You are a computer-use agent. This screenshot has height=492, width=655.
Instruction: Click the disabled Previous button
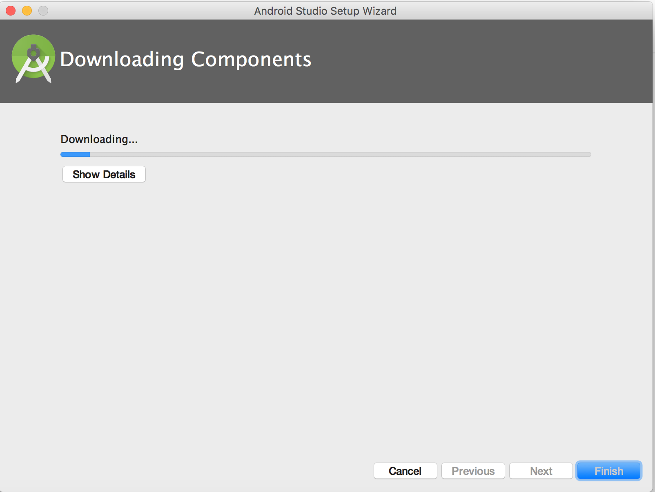click(x=473, y=470)
